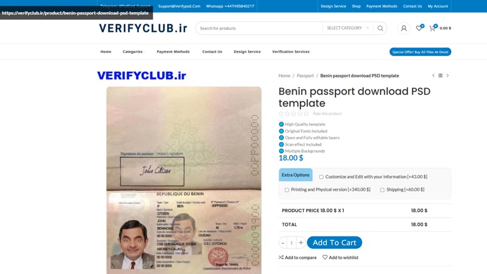
Task: Click the minus quantity button
Action: (283, 243)
